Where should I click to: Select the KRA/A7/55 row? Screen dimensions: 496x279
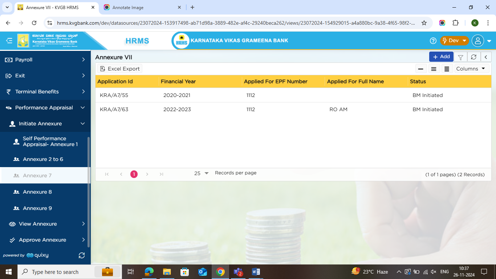coord(293,95)
